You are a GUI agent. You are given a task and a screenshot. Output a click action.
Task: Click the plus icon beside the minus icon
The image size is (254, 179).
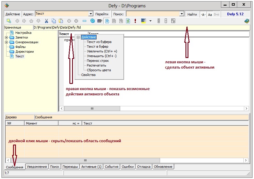tap(76, 21)
